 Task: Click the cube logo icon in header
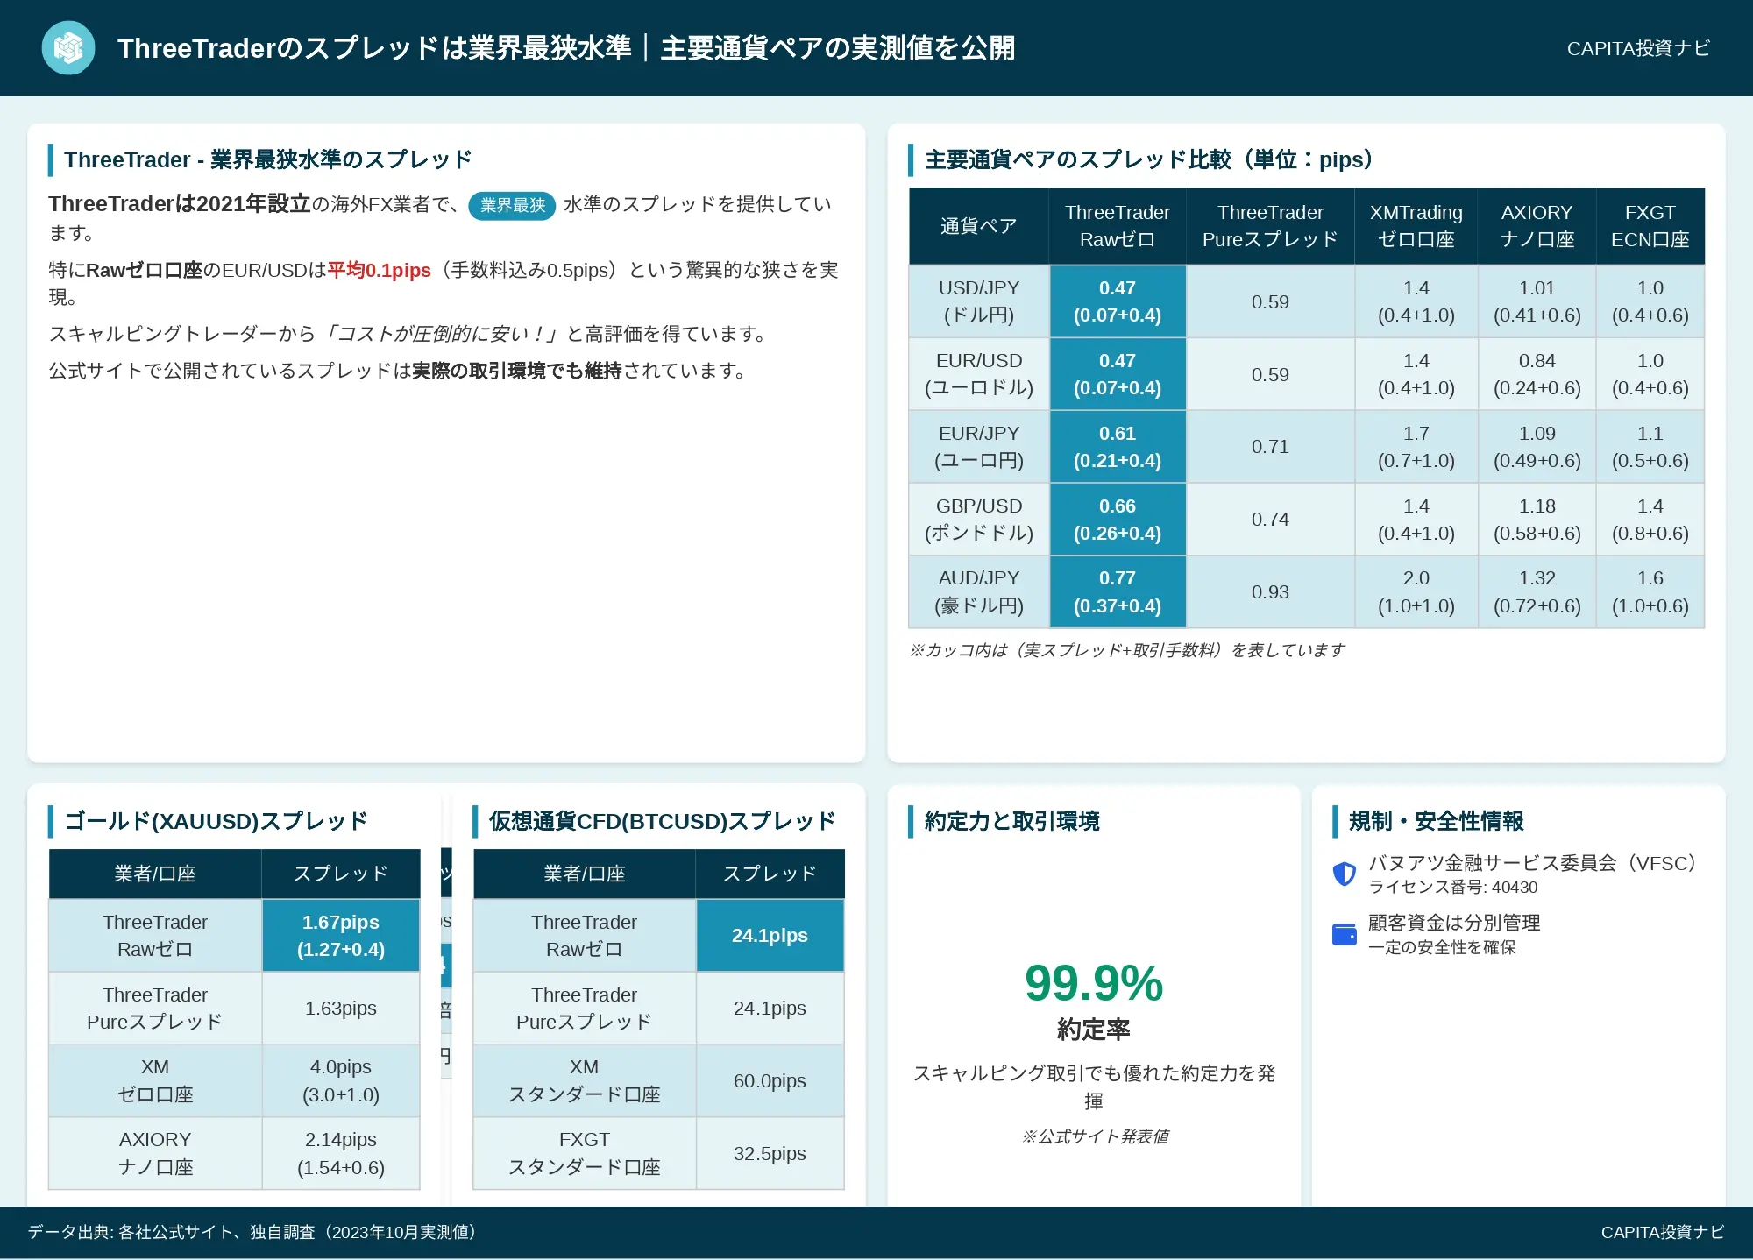[x=68, y=47]
